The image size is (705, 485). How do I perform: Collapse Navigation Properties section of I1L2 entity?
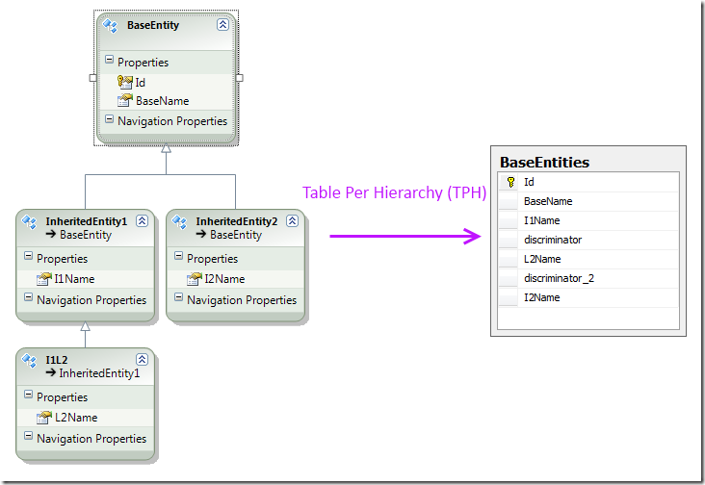tap(28, 436)
